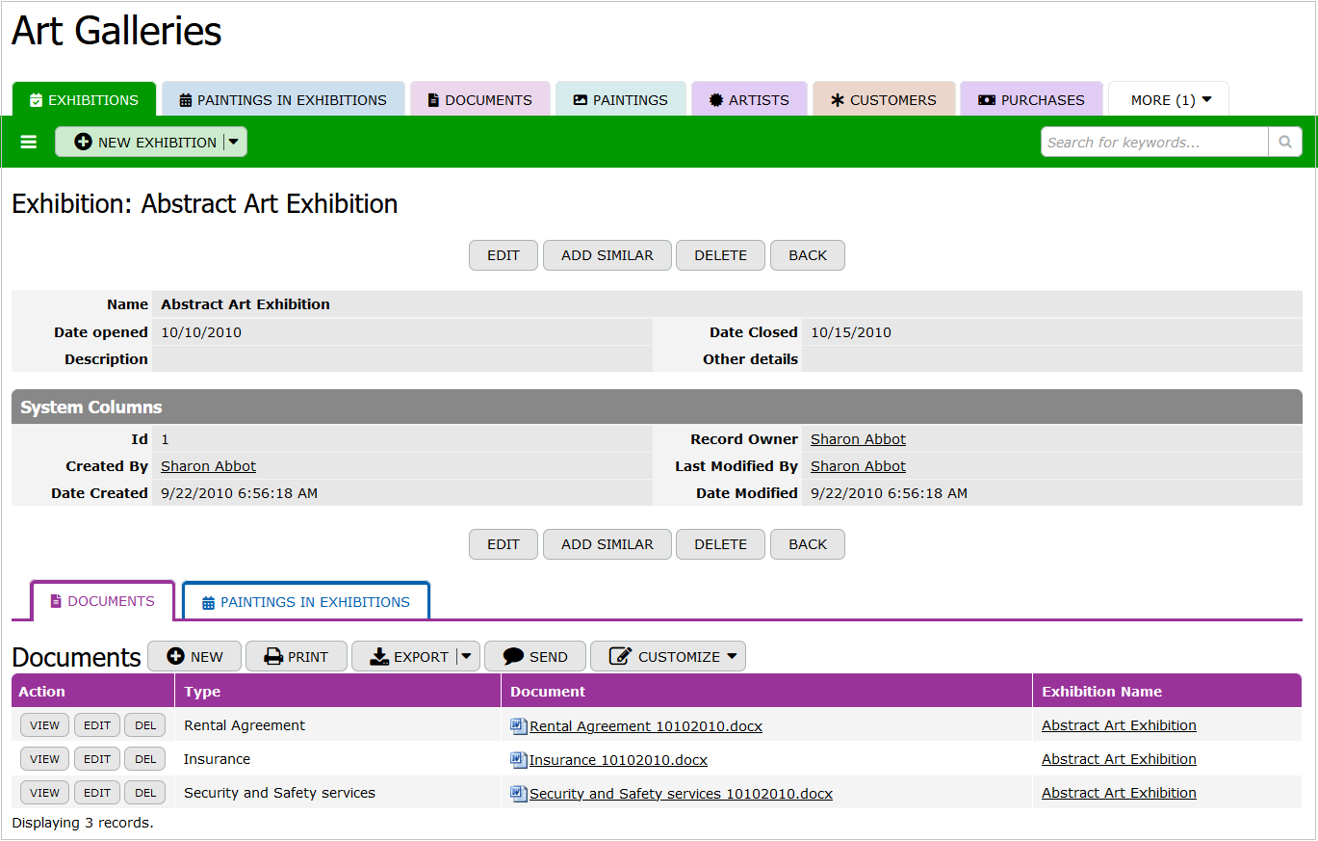Expand the New Exhibition dropdown arrow
Screen dimensions: 1318x841
point(234,143)
